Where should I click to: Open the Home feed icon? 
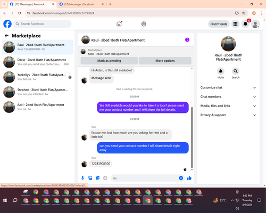tap(119, 24)
